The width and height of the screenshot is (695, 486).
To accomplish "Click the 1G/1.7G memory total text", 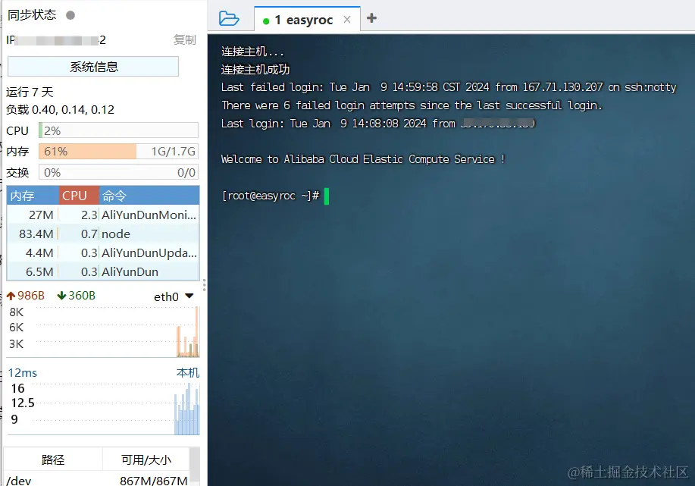I will pyautogui.click(x=173, y=152).
